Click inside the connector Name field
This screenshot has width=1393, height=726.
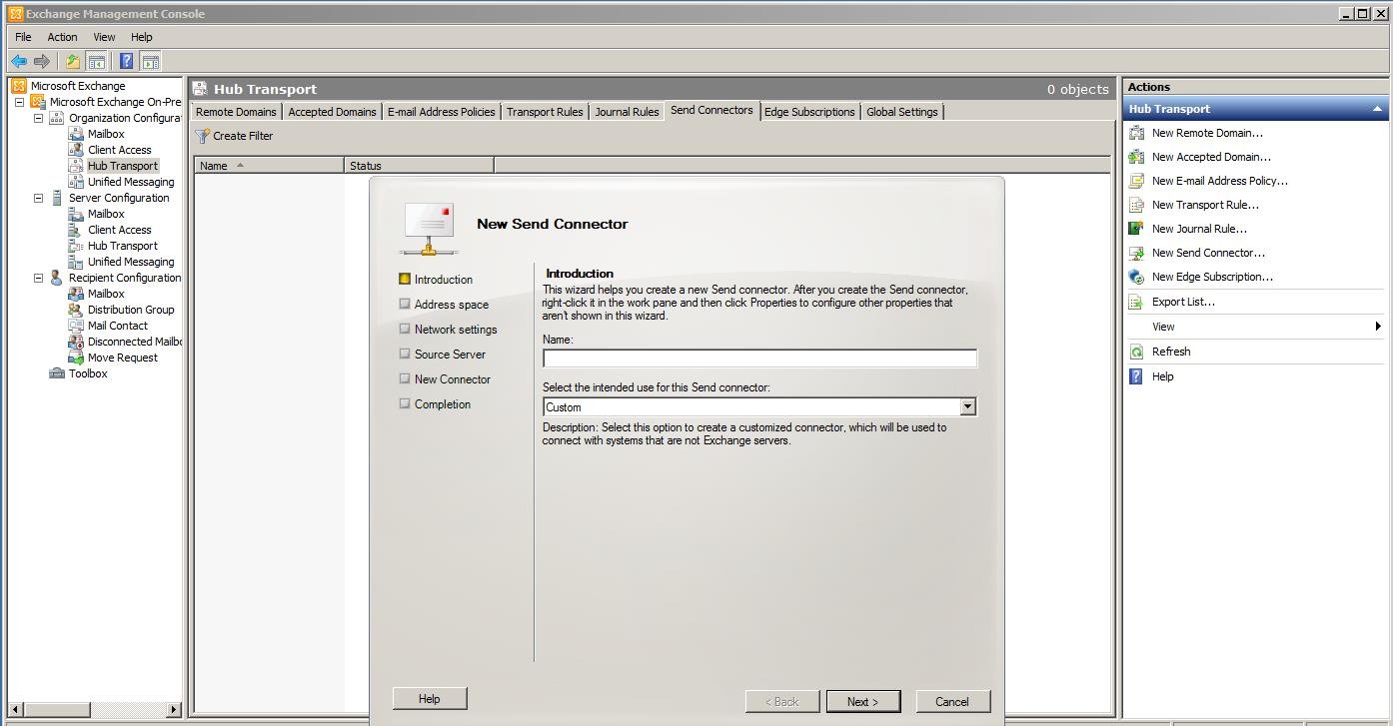pyautogui.click(x=759, y=358)
